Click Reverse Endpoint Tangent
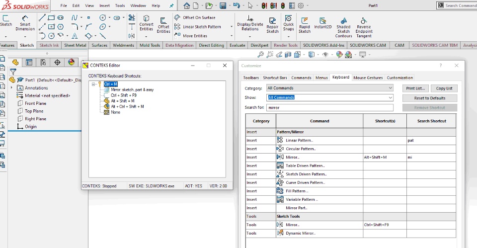The height and width of the screenshot is (248, 477). pos(364,27)
